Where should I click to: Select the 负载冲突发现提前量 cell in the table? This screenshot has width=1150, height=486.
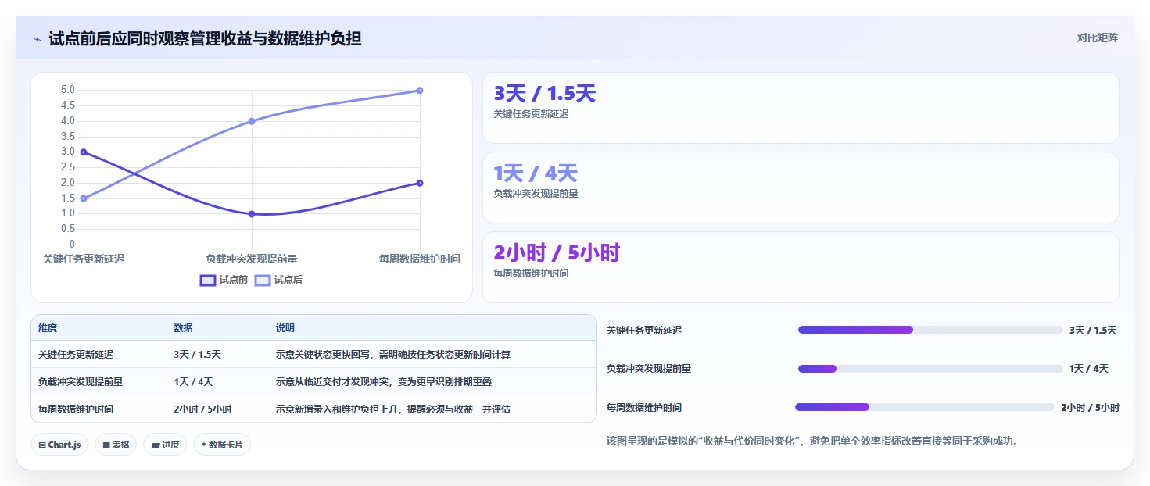[81, 382]
